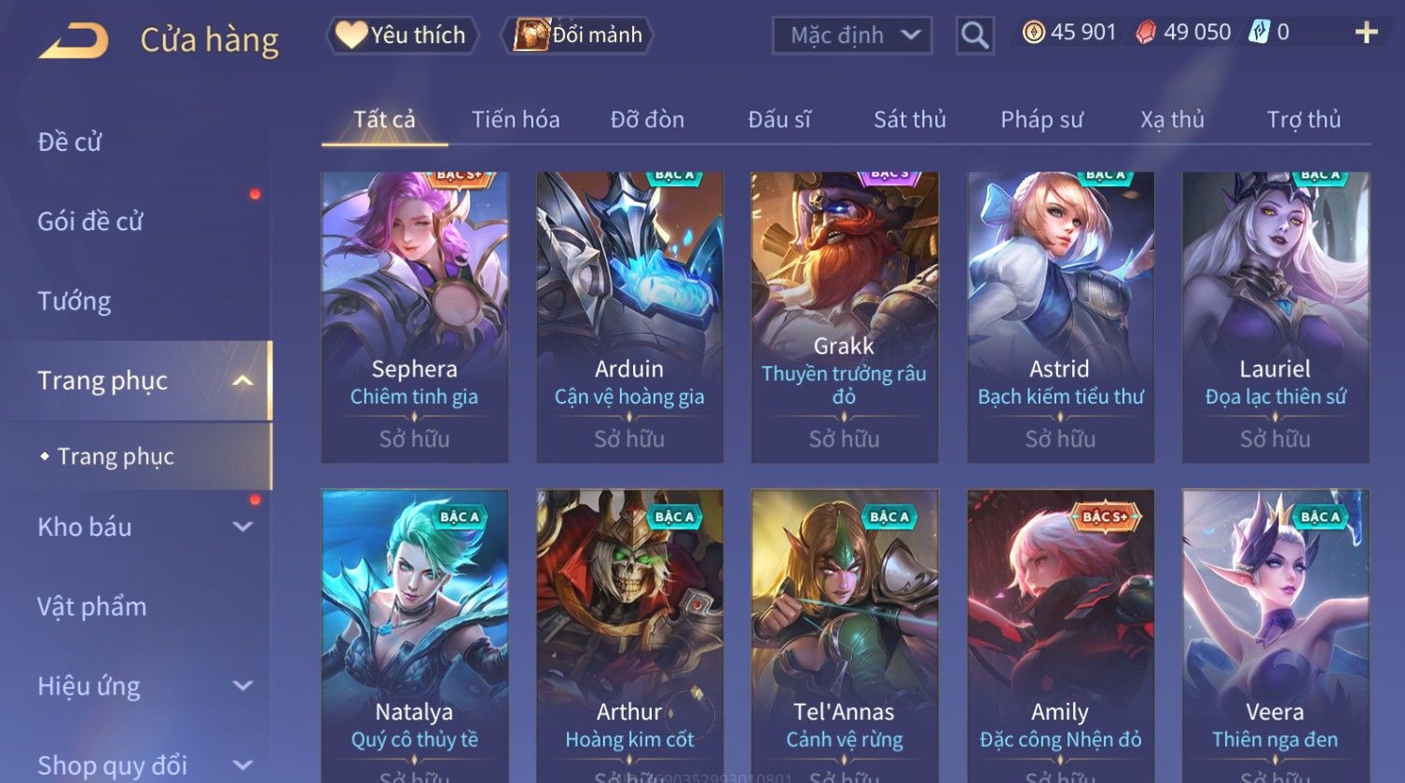Select the Tiến hóa tab

(x=516, y=119)
